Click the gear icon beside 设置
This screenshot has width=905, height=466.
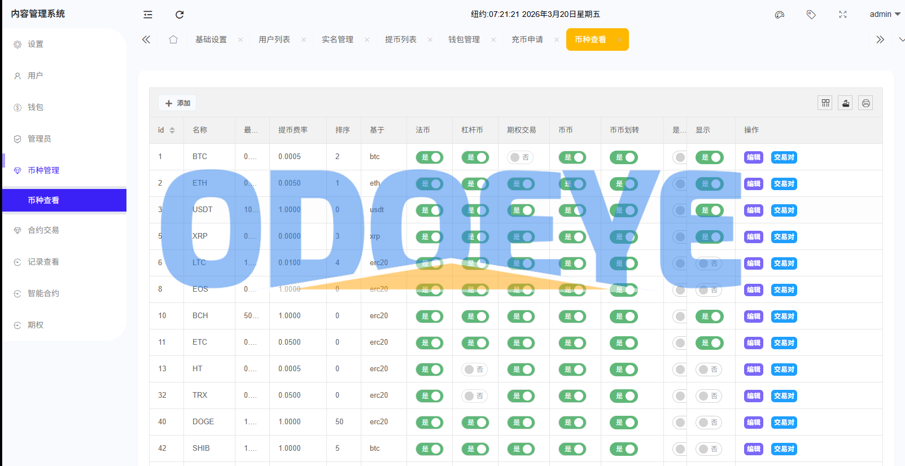[18, 44]
